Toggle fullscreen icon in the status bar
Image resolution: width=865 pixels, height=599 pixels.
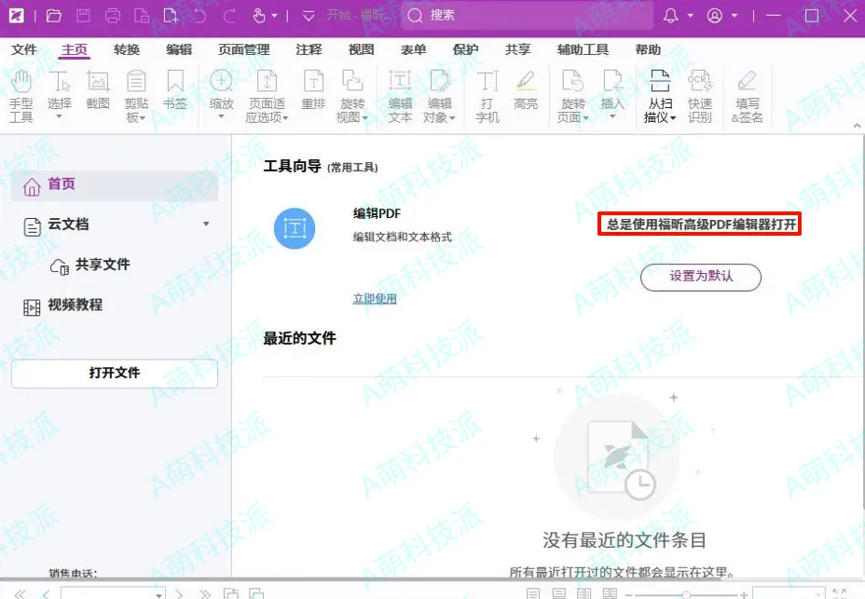[840, 594]
